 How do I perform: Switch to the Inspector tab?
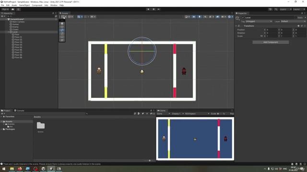(241, 13)
